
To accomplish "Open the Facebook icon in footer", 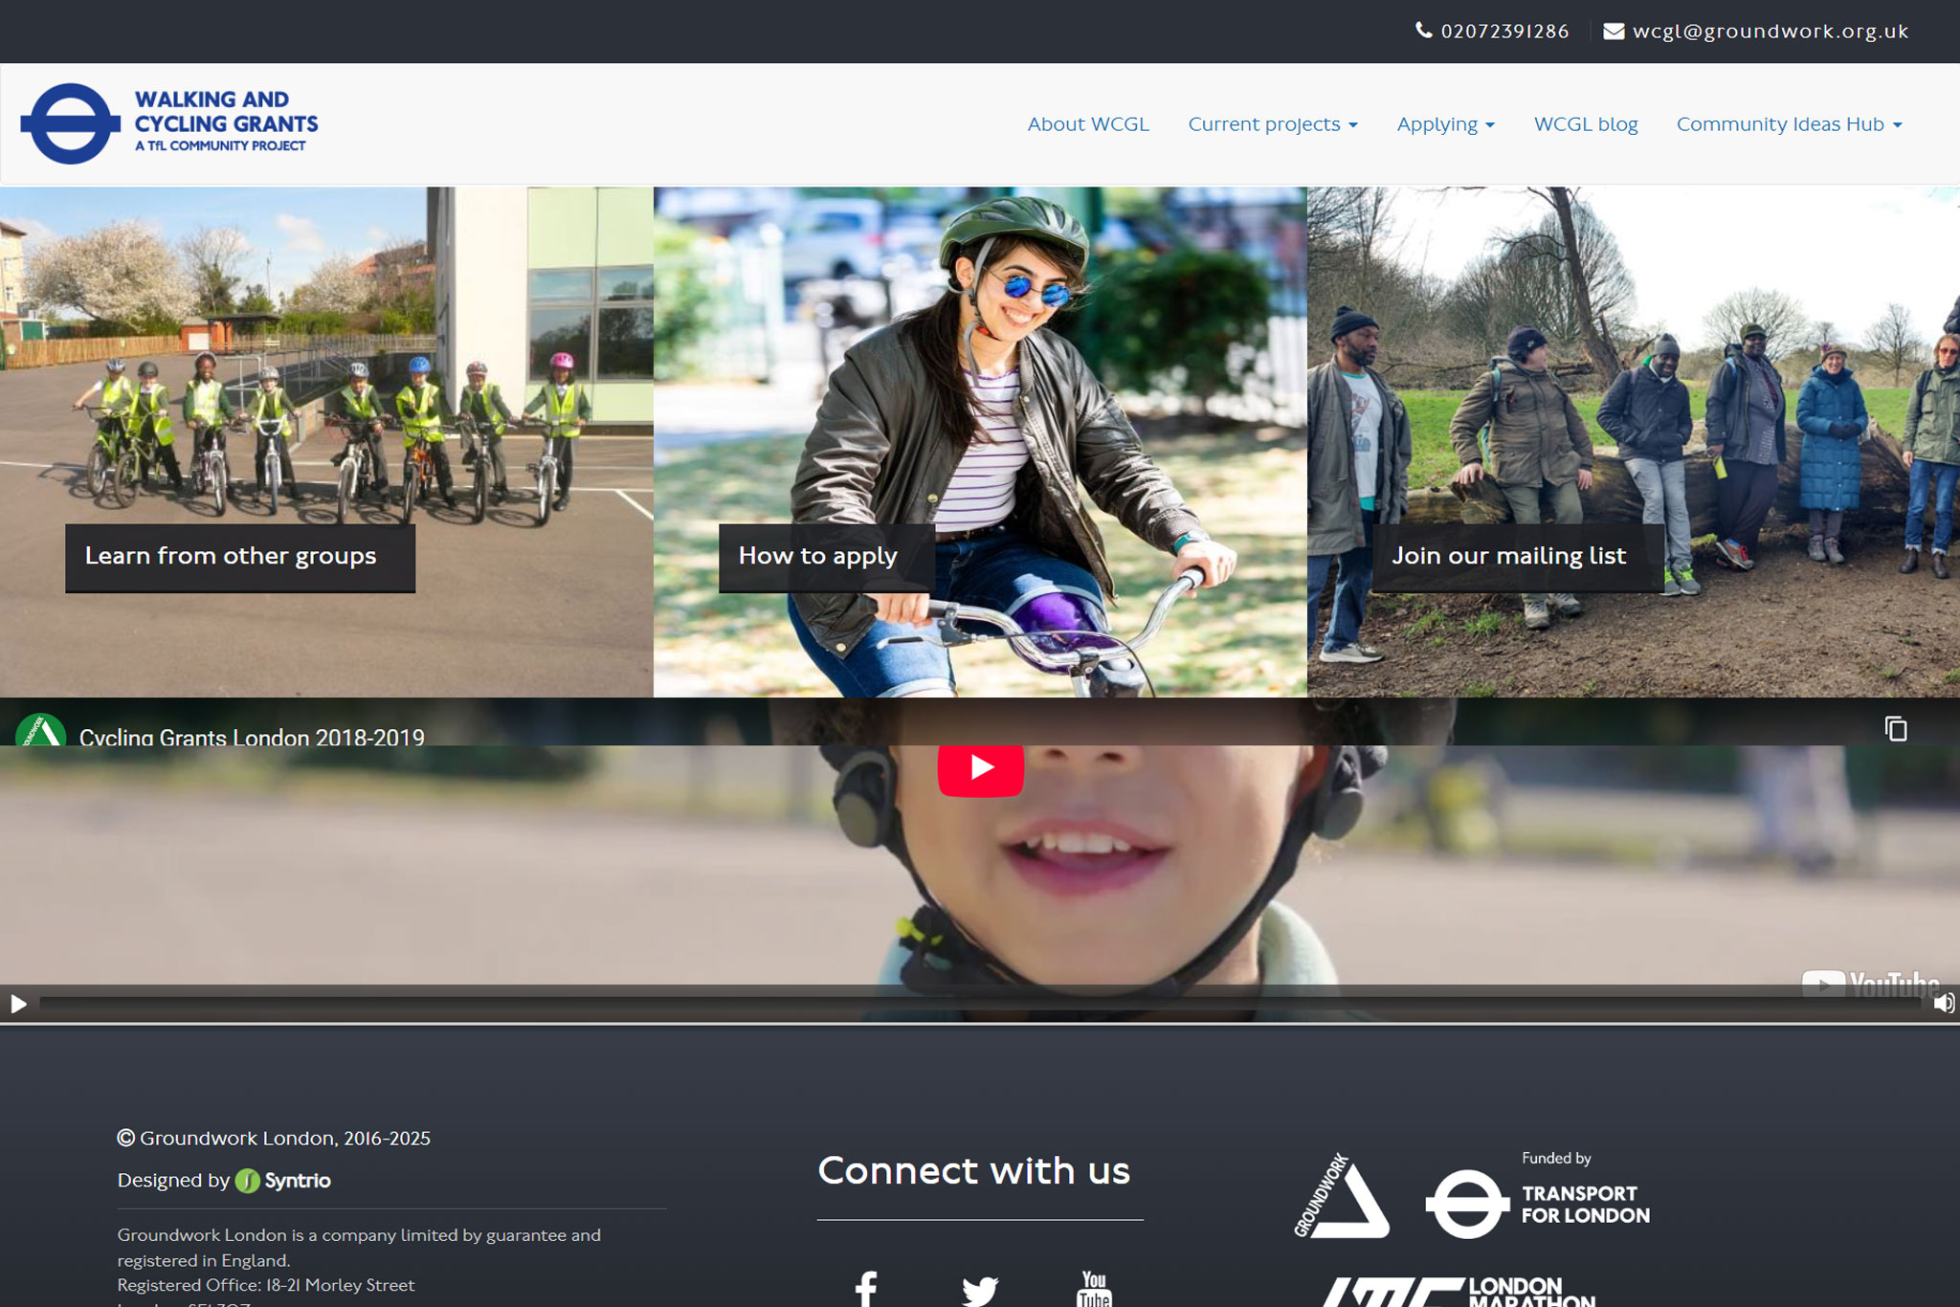I will [x=866, y=1288].
